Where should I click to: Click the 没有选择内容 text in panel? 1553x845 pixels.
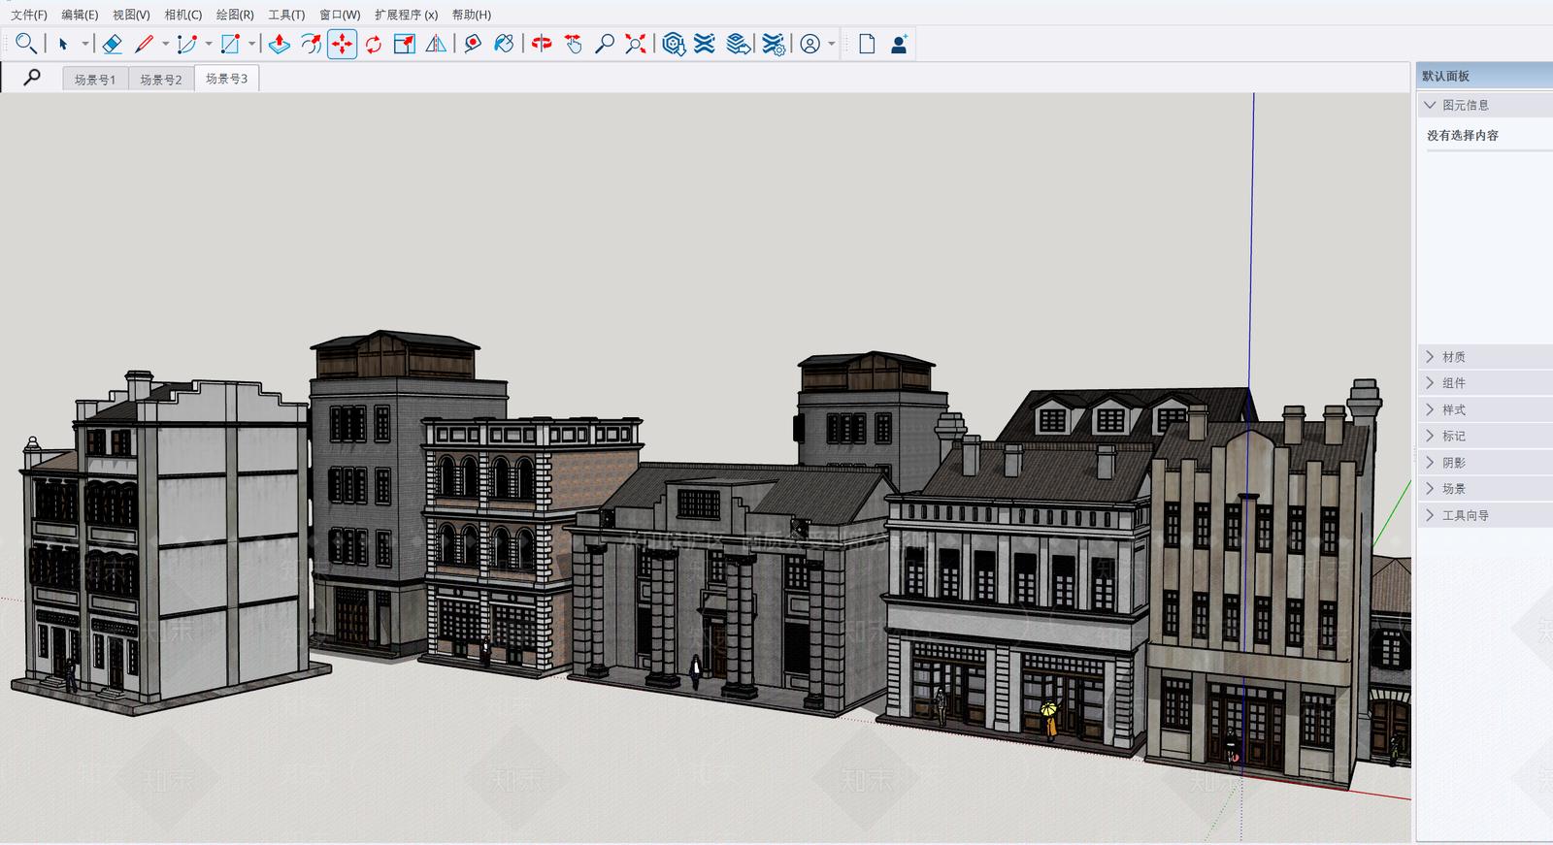(x=1463, y=136)
